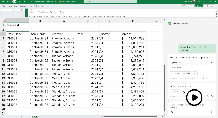Viewport: 218px width, 118px height.
Task: Open the Undo history dropdown arrow
Action: (25, 2)
